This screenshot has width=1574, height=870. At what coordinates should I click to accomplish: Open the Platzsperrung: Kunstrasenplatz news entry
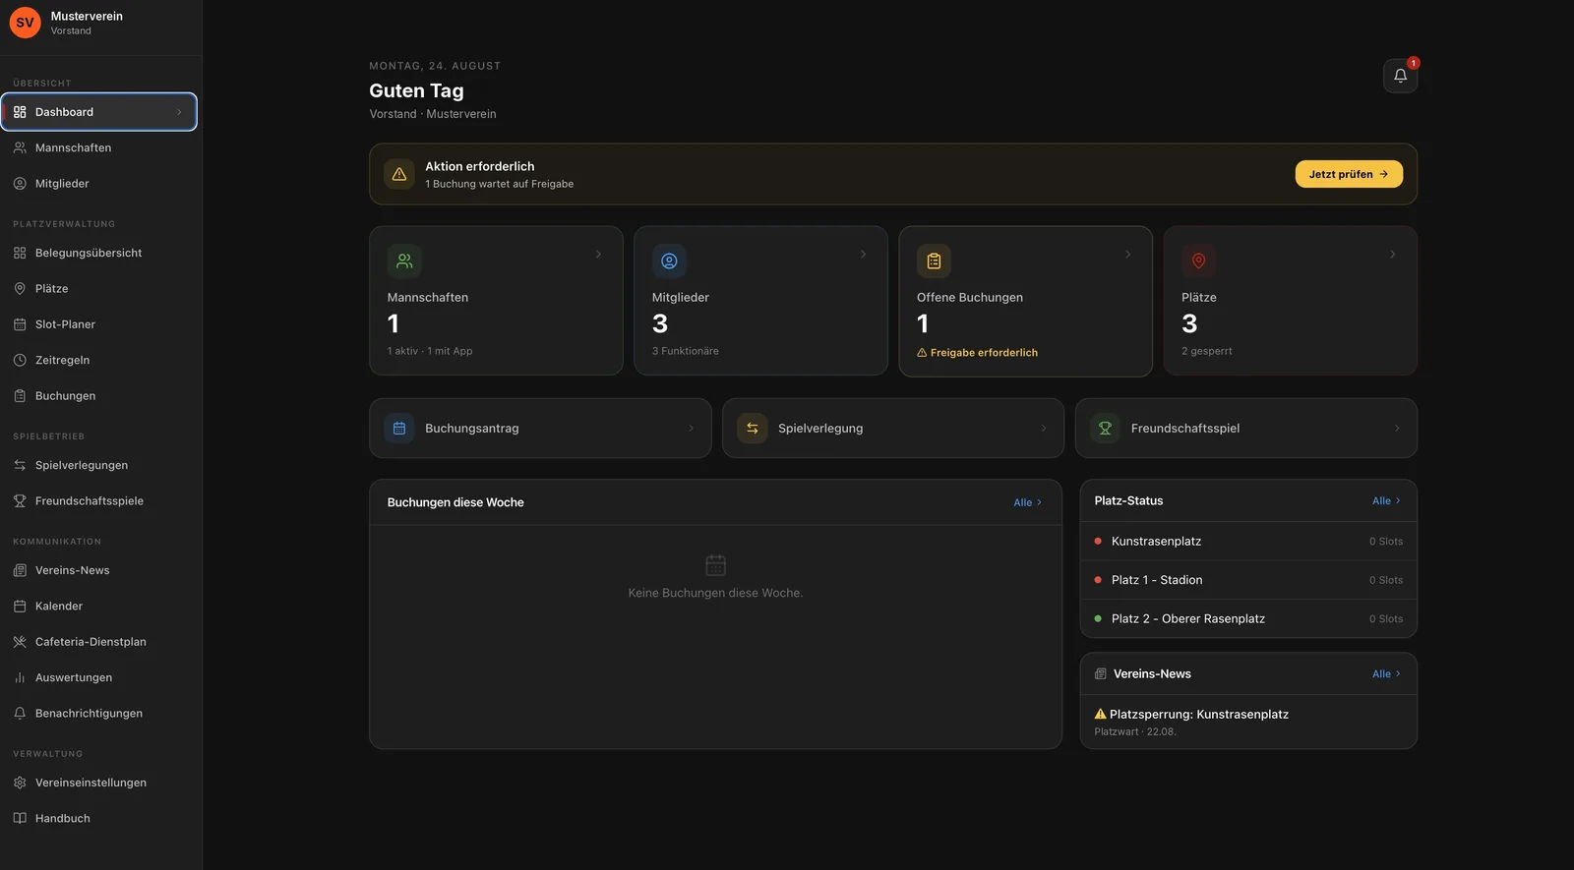pyautogui.click(x=1248, y=722)
